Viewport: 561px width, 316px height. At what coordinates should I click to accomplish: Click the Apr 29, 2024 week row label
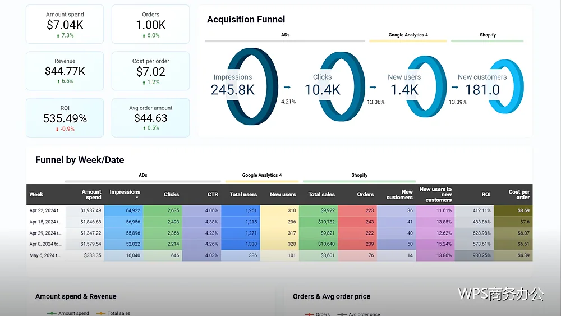[x=45, y=233]
